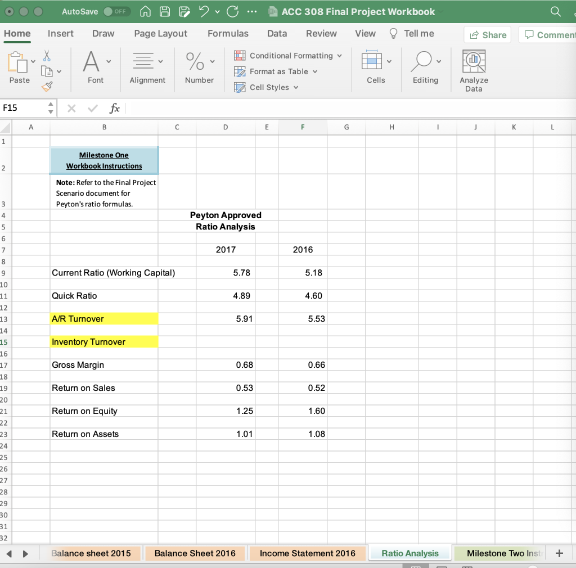This screenshot has height=568, width=576.
Task: Expand the Paste options arrow
Action: pos(33,61)
